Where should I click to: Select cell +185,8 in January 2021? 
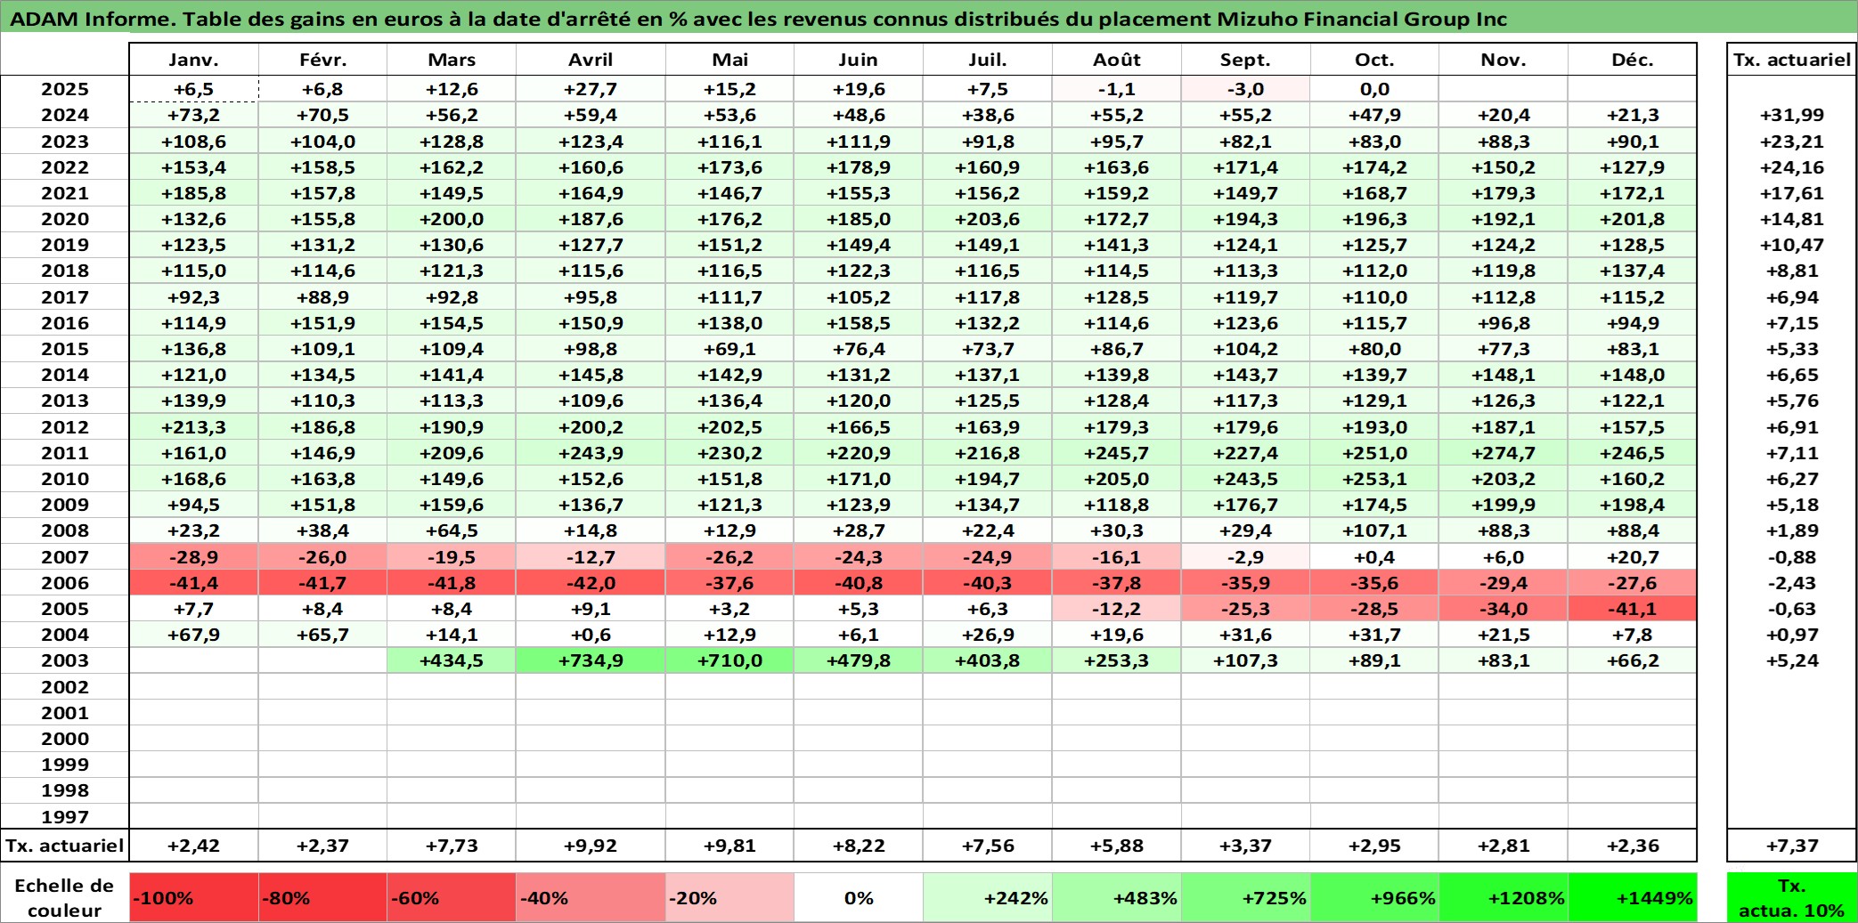coord(193,193)
